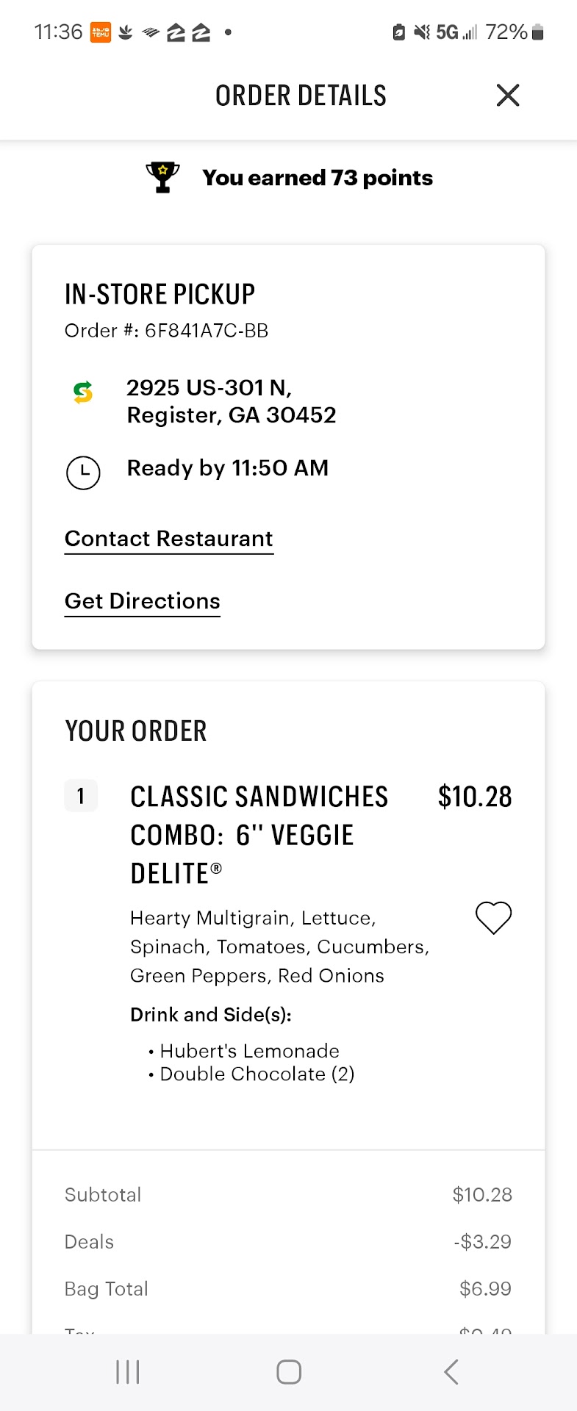Viewport: 577px width, 1411px height.
Task: Tap the order number text
Action: [x=167, y=331]
